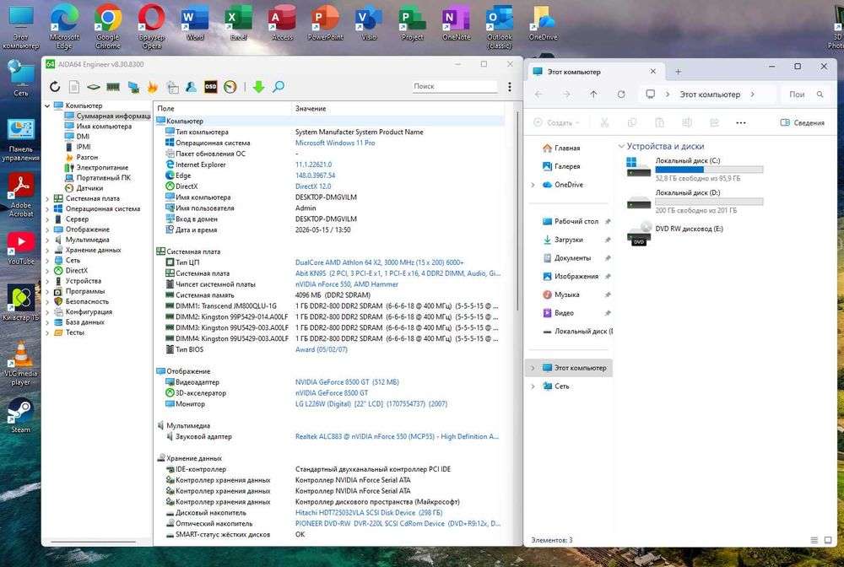Refresh the Explorer window
844x567 pixels.
tap(621, 94)
